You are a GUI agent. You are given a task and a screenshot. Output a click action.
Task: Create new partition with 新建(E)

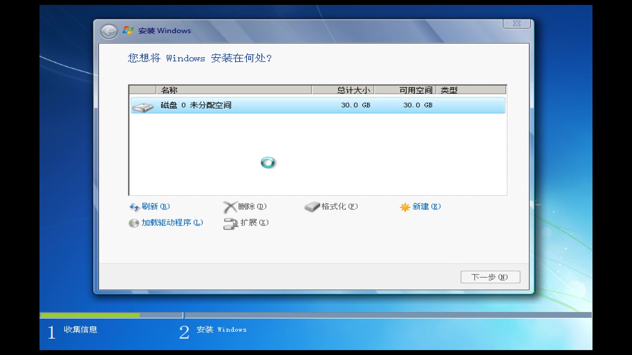[x=427, y=206]
